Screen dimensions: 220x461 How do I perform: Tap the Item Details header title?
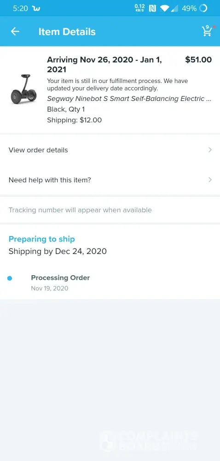(67, 32)
